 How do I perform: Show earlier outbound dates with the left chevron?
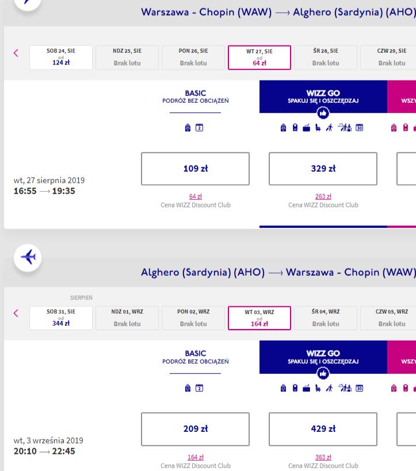click(16, 53)
